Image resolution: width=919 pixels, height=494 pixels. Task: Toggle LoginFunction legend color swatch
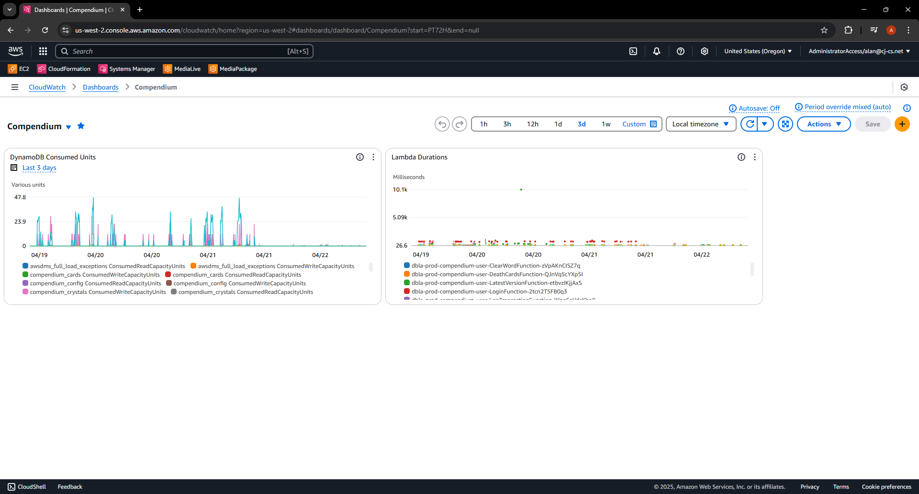[x=407, y=292]
